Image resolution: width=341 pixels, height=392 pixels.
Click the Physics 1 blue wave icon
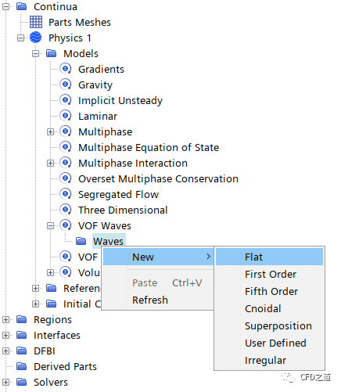pyautogui.click(x=36, y=38)
